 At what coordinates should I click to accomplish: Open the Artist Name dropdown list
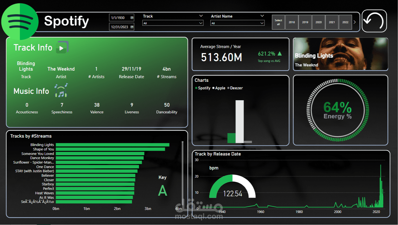click(237, 23)
